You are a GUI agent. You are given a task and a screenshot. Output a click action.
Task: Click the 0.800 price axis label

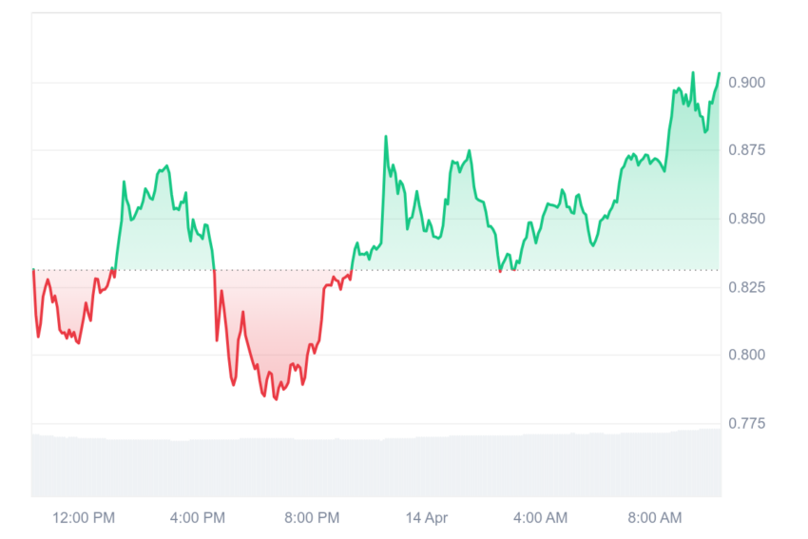[746, 355]
